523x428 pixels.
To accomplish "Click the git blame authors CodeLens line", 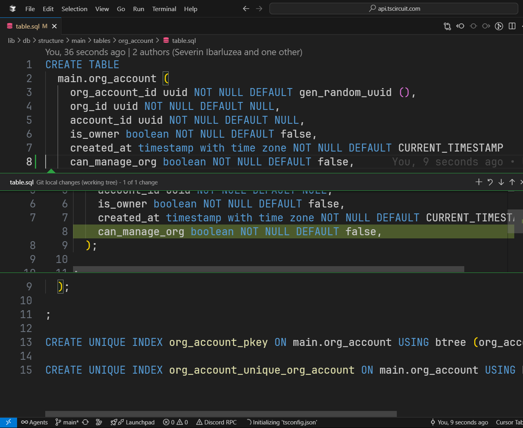I will [x=174, y=52].
